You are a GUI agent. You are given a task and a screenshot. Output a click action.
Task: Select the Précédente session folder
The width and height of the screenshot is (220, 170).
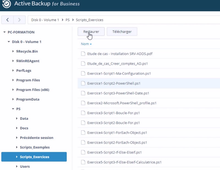(37, 138)
